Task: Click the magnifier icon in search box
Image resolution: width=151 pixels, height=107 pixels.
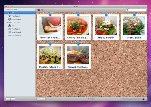Action: point(127,10)
